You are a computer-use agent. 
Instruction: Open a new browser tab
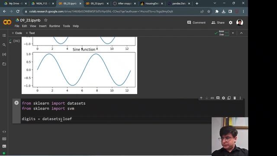[197, 3]
